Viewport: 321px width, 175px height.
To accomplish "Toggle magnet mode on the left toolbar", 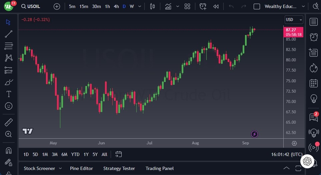I will (9, 151).
